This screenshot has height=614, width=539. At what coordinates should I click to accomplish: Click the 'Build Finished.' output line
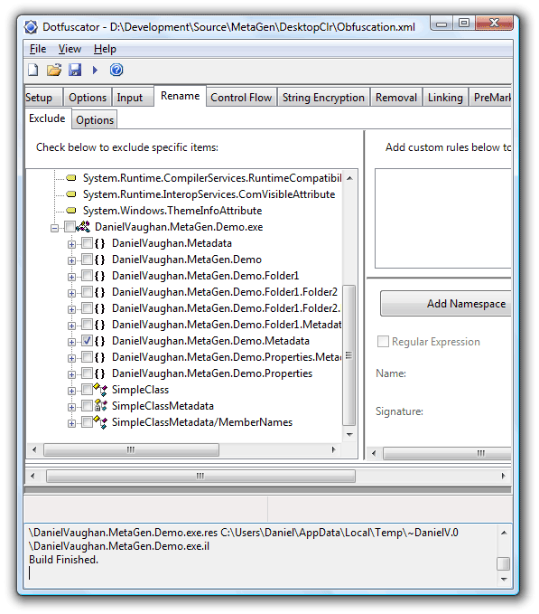coord(64,560)
